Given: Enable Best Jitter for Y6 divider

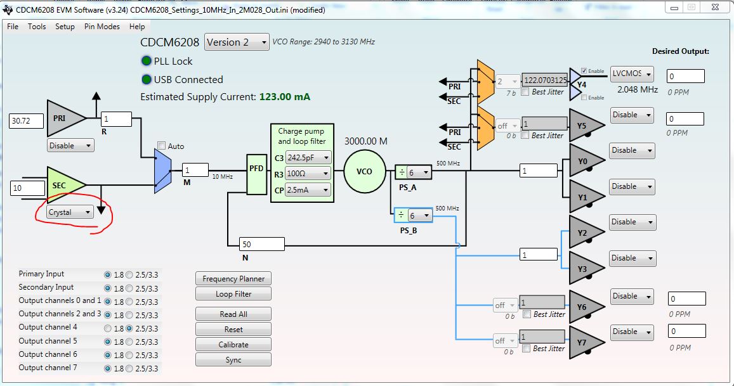Looking at the screenshot, I should coord(527,314).
